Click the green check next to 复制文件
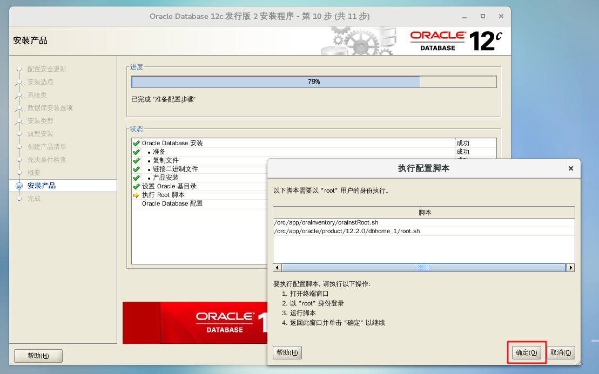 136,161
